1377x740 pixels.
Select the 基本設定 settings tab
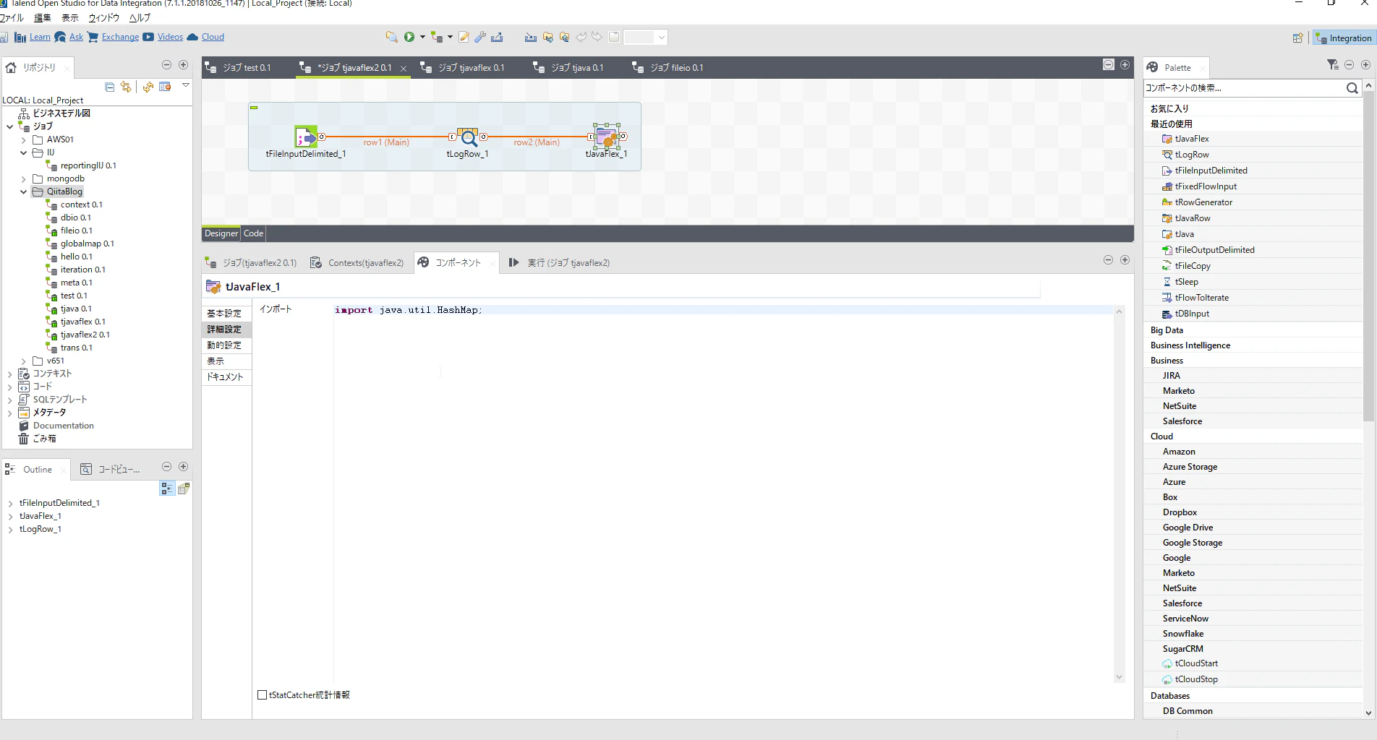[224, 313]
